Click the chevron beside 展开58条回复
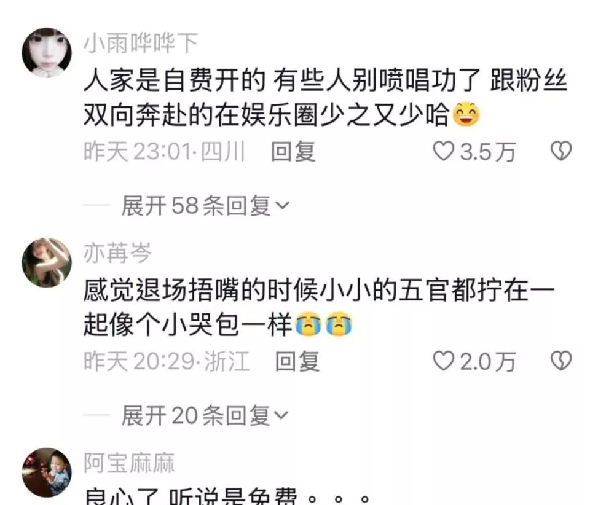 [x=282, y=206]
